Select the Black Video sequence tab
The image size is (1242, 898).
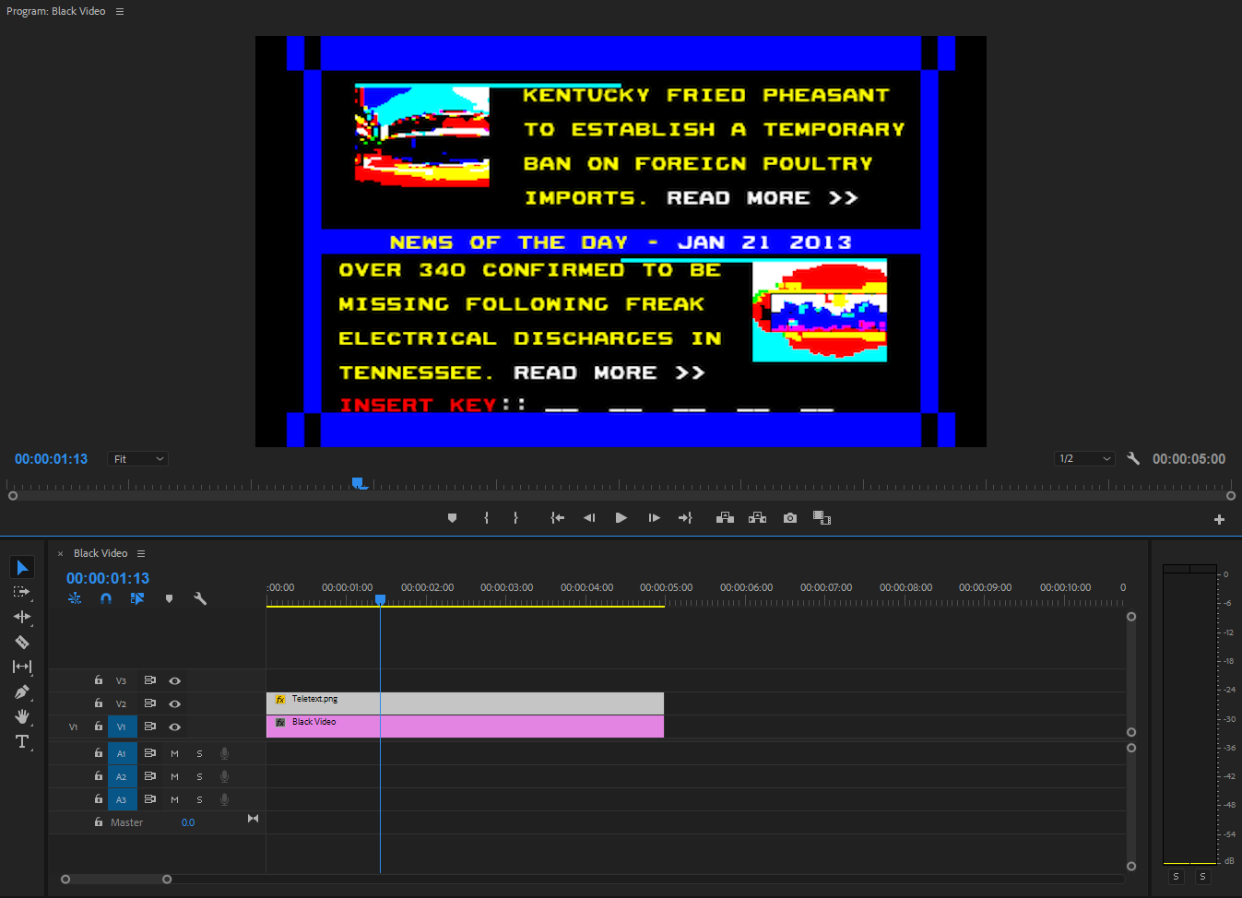[x=101, y=553]
